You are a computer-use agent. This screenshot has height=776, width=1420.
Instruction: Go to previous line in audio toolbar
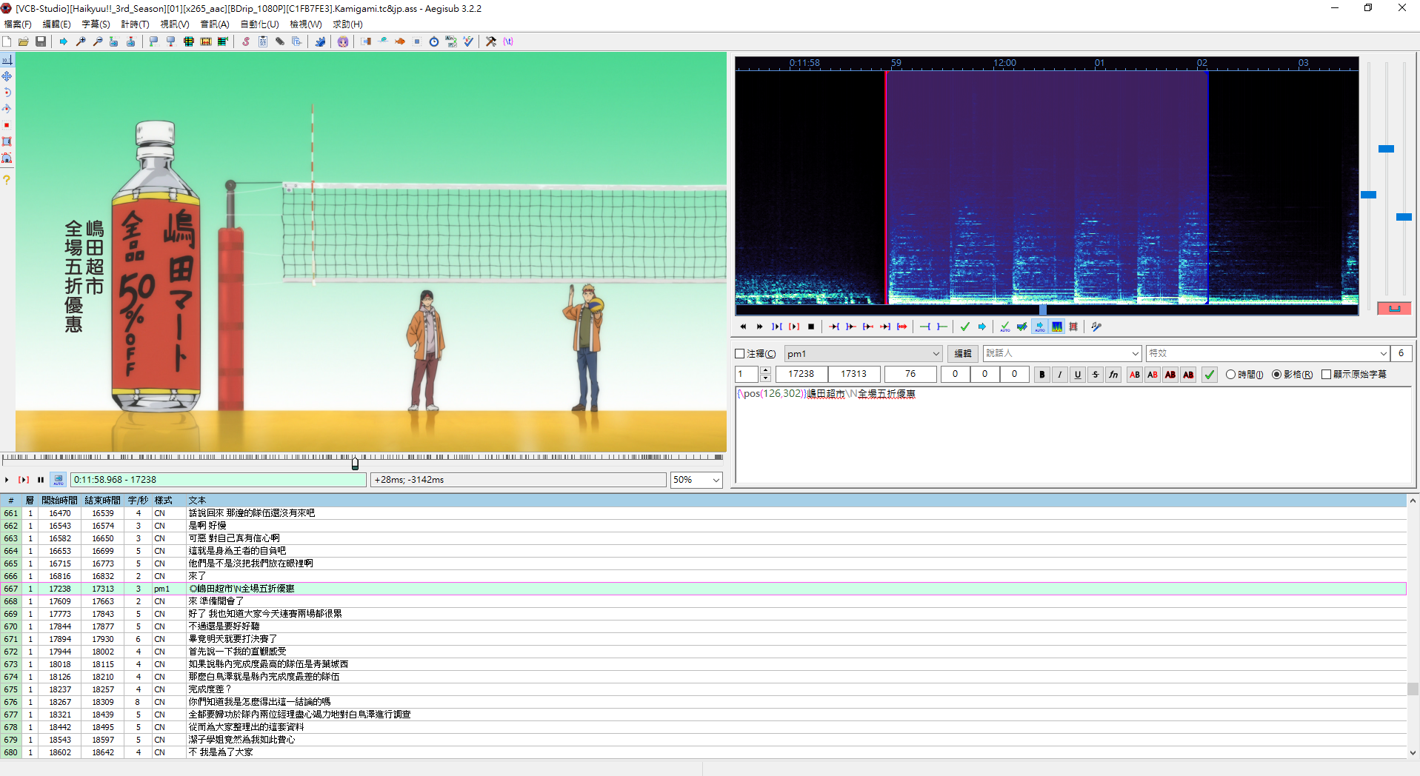pyautogui.click(x=743, y=327)
